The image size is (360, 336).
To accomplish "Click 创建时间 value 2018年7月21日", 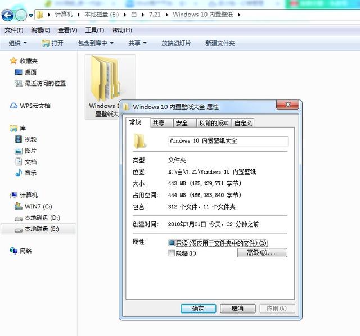I will click(213, 224).
